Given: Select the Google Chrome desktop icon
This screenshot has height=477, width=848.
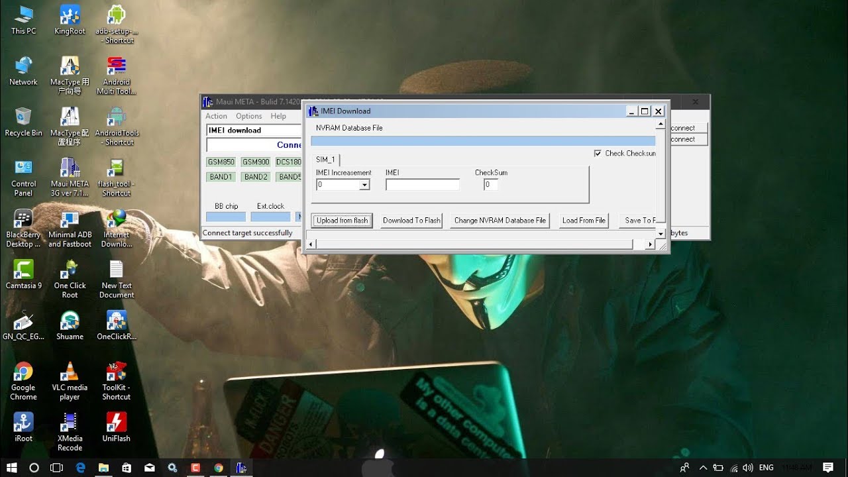Looking at the screenshot, I should [x=23, y=382].
